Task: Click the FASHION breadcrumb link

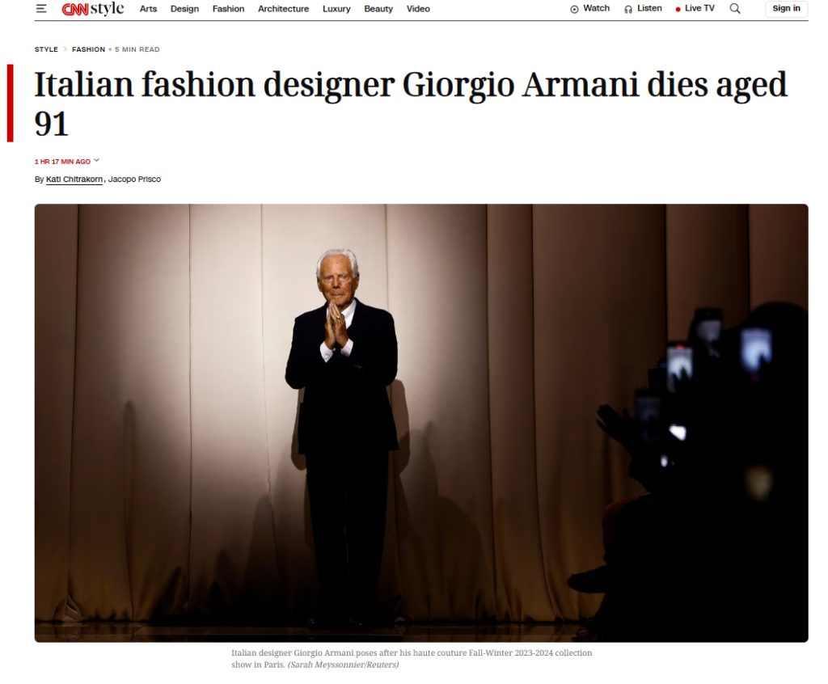Action: (88, 49)
